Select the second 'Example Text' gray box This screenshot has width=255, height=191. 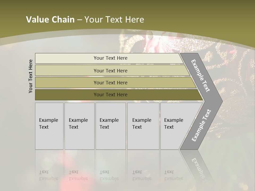pyautogui.click(x=79, y=126)
